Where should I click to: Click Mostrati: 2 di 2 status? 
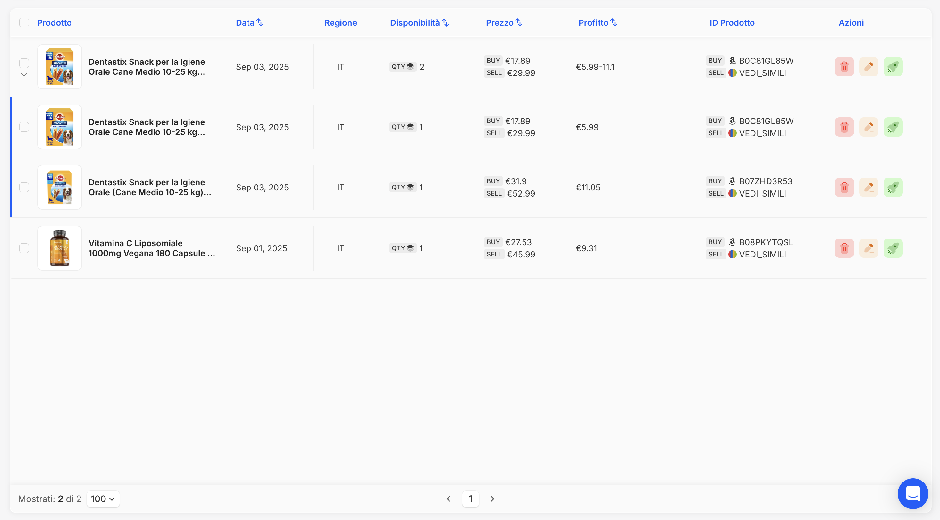pyautogui.click(x=50, y=499)
